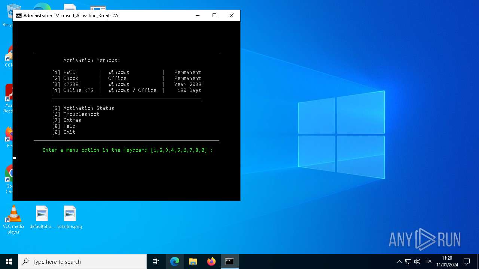Click the green 'Enter a menu option' prompt

128,150
